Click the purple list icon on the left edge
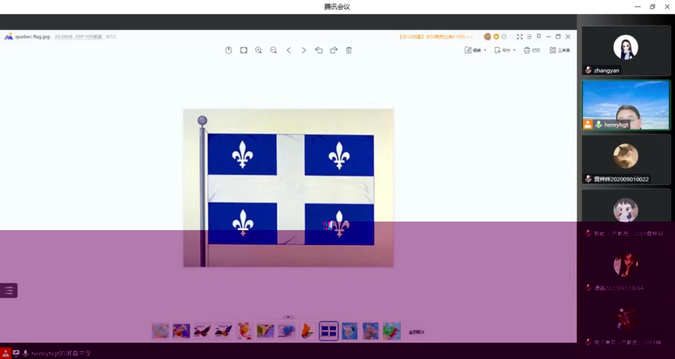The height and width of the screenshot is (359, 675). point(9,290)
